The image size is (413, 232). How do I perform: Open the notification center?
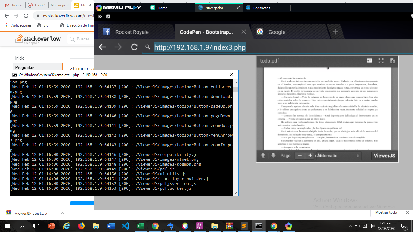click(x=404, y=226)
